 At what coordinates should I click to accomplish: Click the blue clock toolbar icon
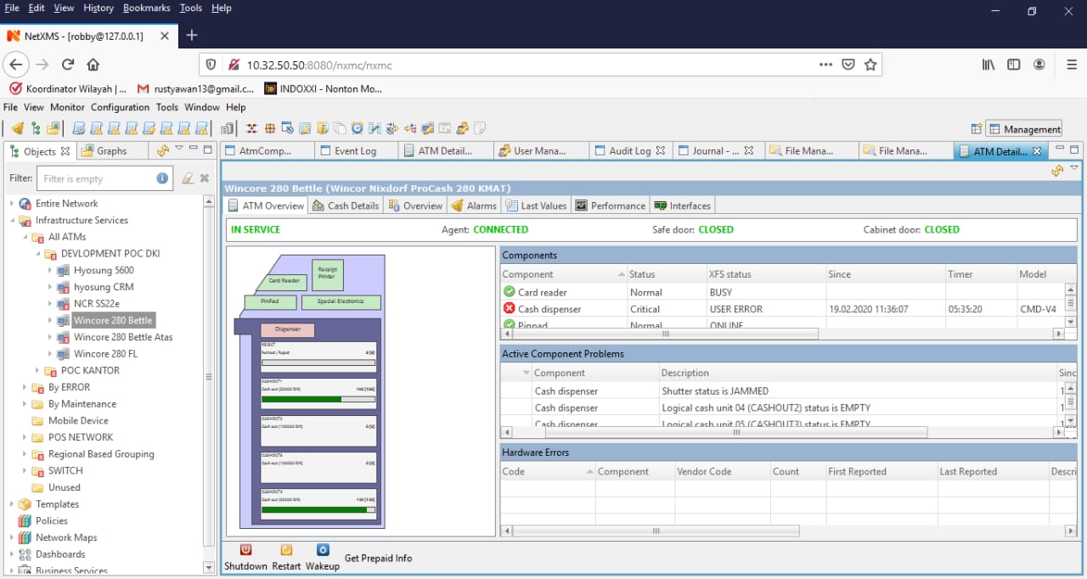click(357, 128)
